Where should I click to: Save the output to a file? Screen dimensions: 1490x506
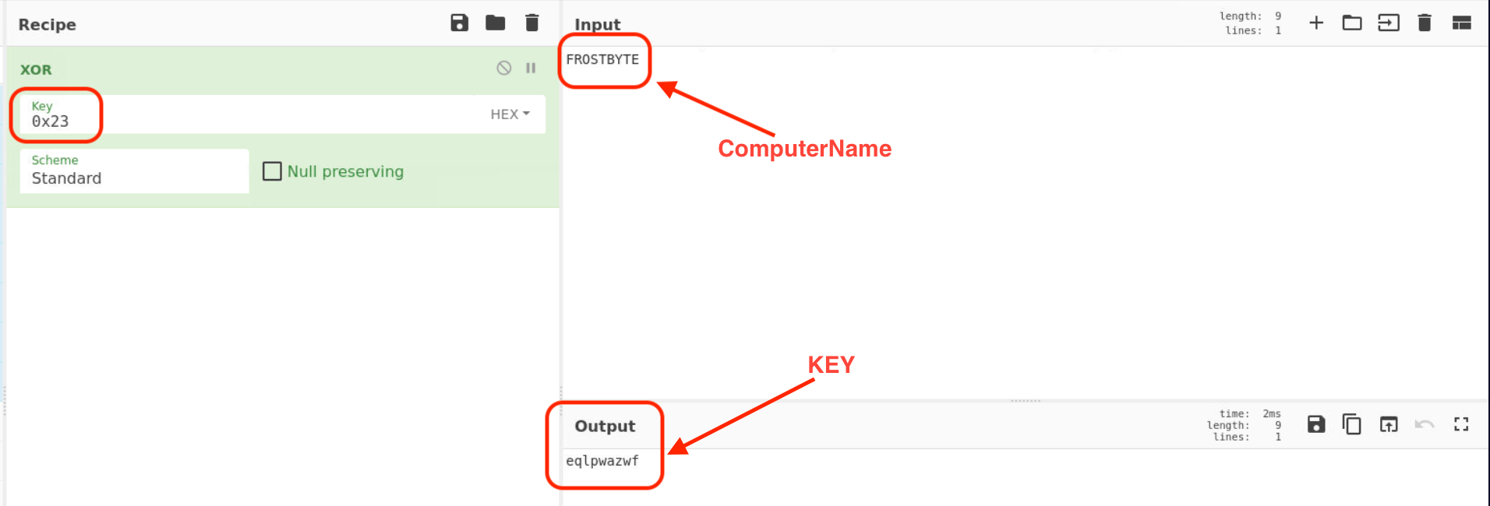pos(1316,424)
